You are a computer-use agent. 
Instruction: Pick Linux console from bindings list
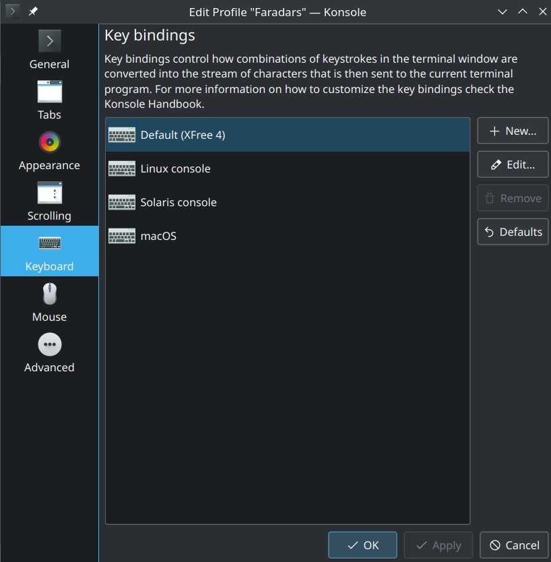(x=175, y=168)
